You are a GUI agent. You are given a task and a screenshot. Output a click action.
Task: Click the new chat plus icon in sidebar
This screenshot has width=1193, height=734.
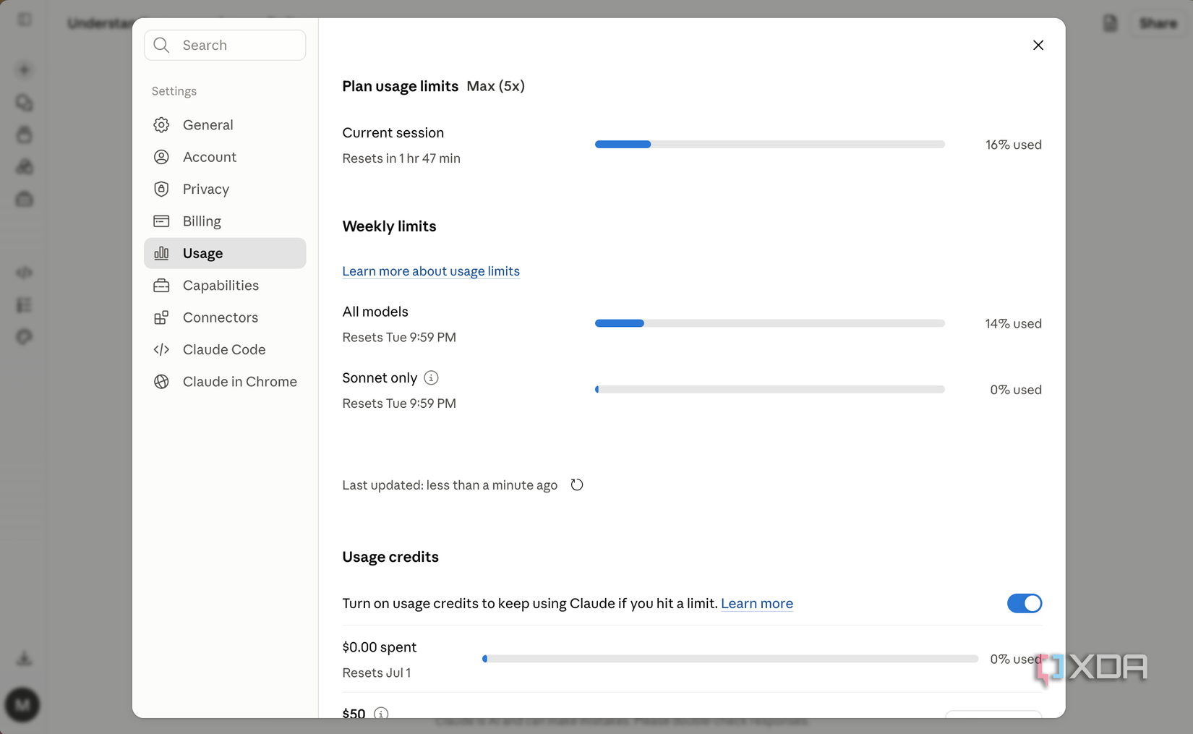[x=24, y=70]
